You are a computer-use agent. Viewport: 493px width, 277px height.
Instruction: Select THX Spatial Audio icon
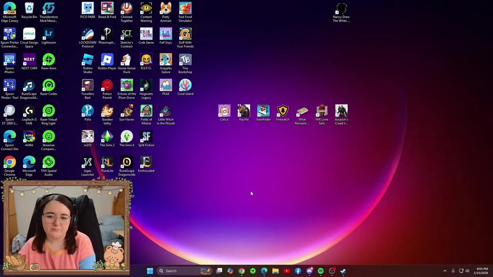[x=49, y=167]
